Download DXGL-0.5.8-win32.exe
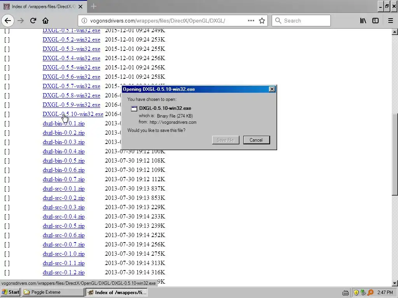This screenshot has width=398, height=298. (72, 95)
